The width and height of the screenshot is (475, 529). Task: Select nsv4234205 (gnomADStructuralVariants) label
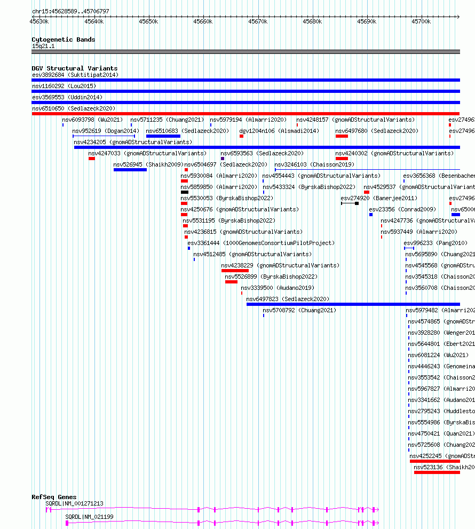tap(133, 142)
